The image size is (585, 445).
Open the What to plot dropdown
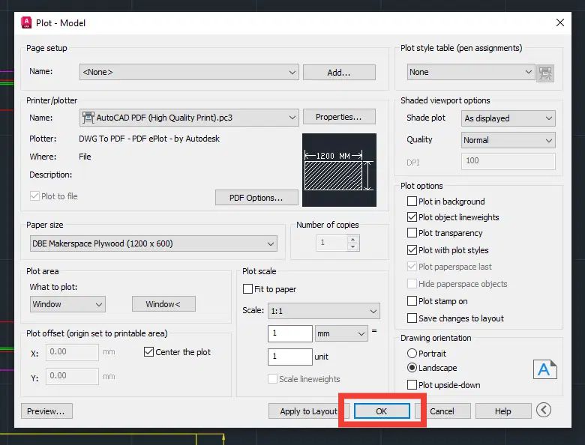[67, 304]
